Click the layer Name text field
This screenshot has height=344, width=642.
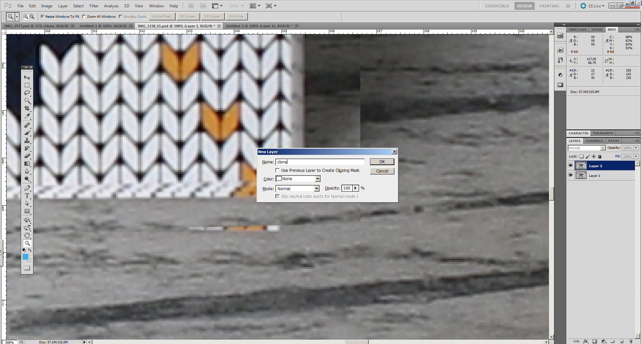(320, 162)
